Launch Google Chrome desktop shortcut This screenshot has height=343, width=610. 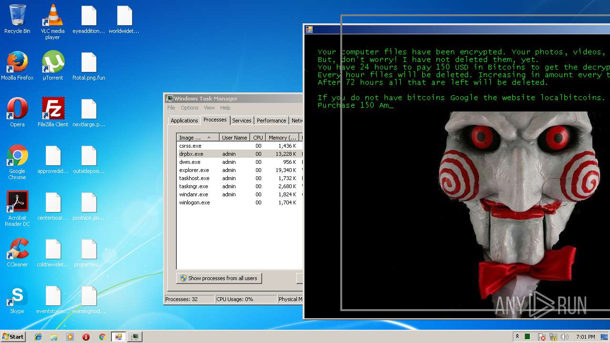point(17,162)
